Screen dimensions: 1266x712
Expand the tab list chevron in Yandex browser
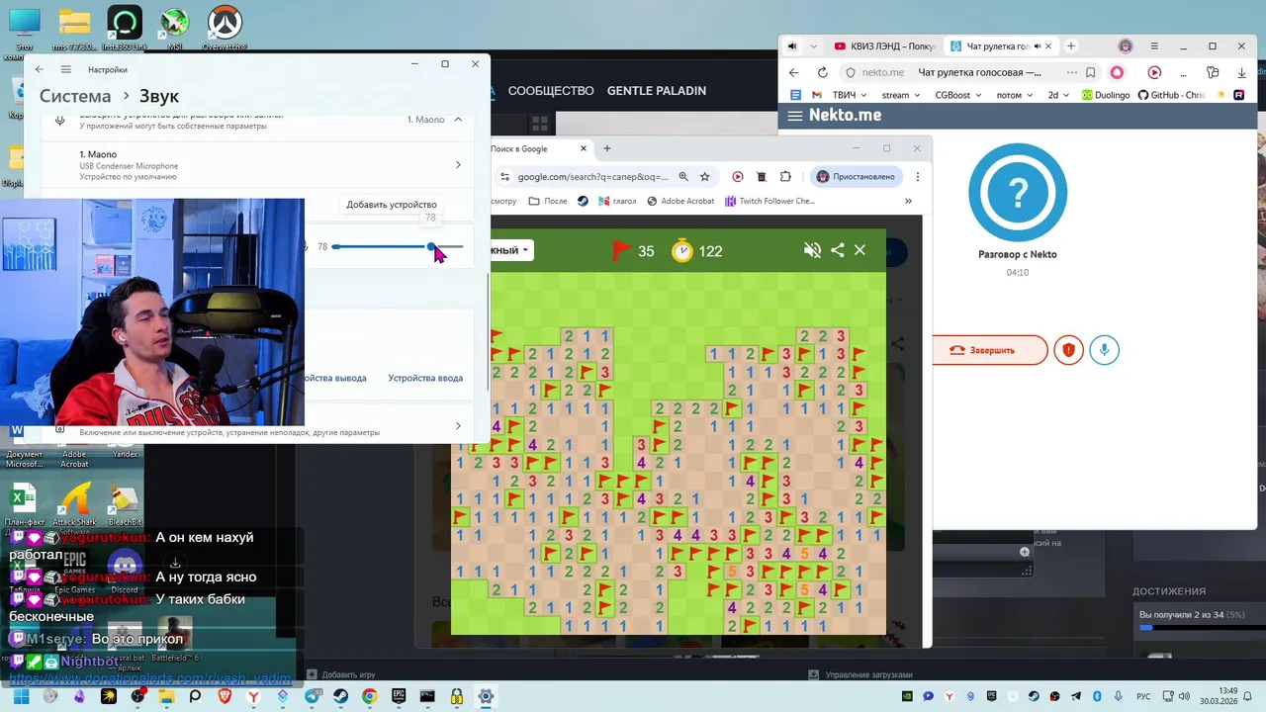(x=814, y=46)
